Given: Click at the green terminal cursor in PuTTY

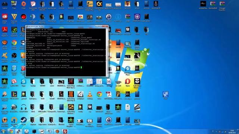Looking at the screenshot, I should [x=81, y=67].
